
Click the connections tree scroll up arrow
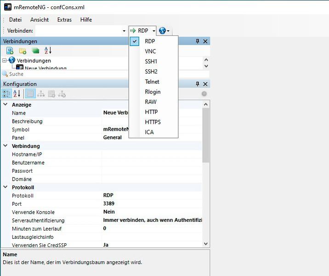[206, 60]
